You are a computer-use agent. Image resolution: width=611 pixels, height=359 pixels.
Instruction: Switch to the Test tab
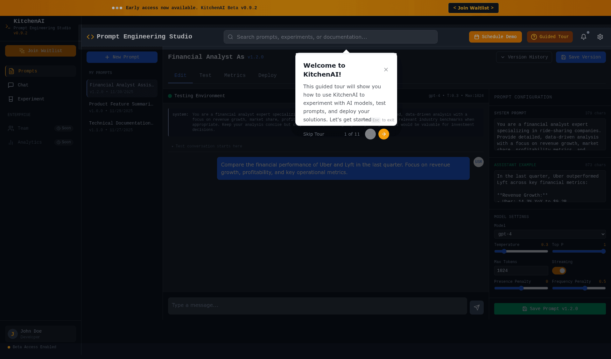(205, 75)
